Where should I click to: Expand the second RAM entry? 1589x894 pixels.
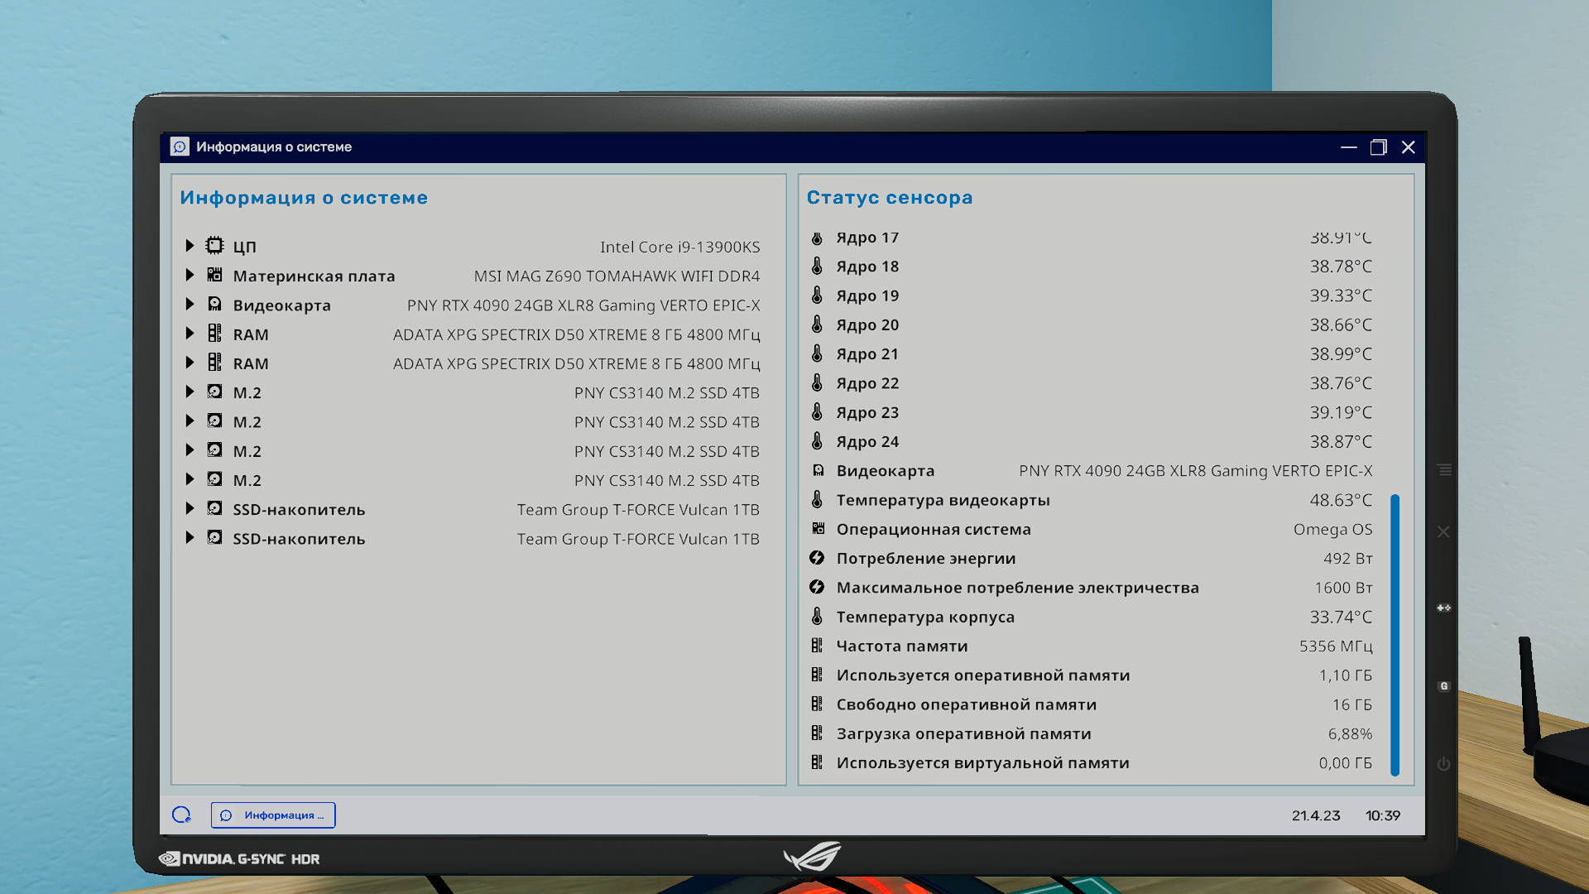click(x=190, y=363)
